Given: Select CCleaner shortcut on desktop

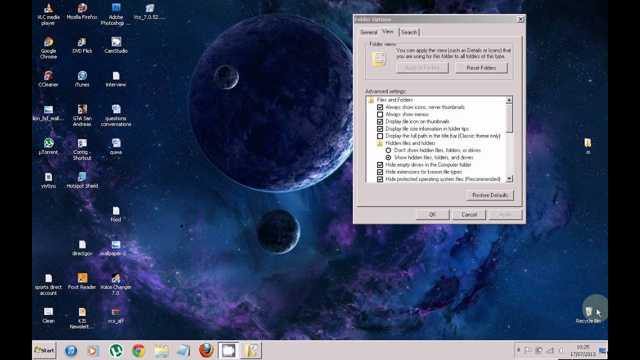Looking at the screenshot, I should click(x=48, y=79).
